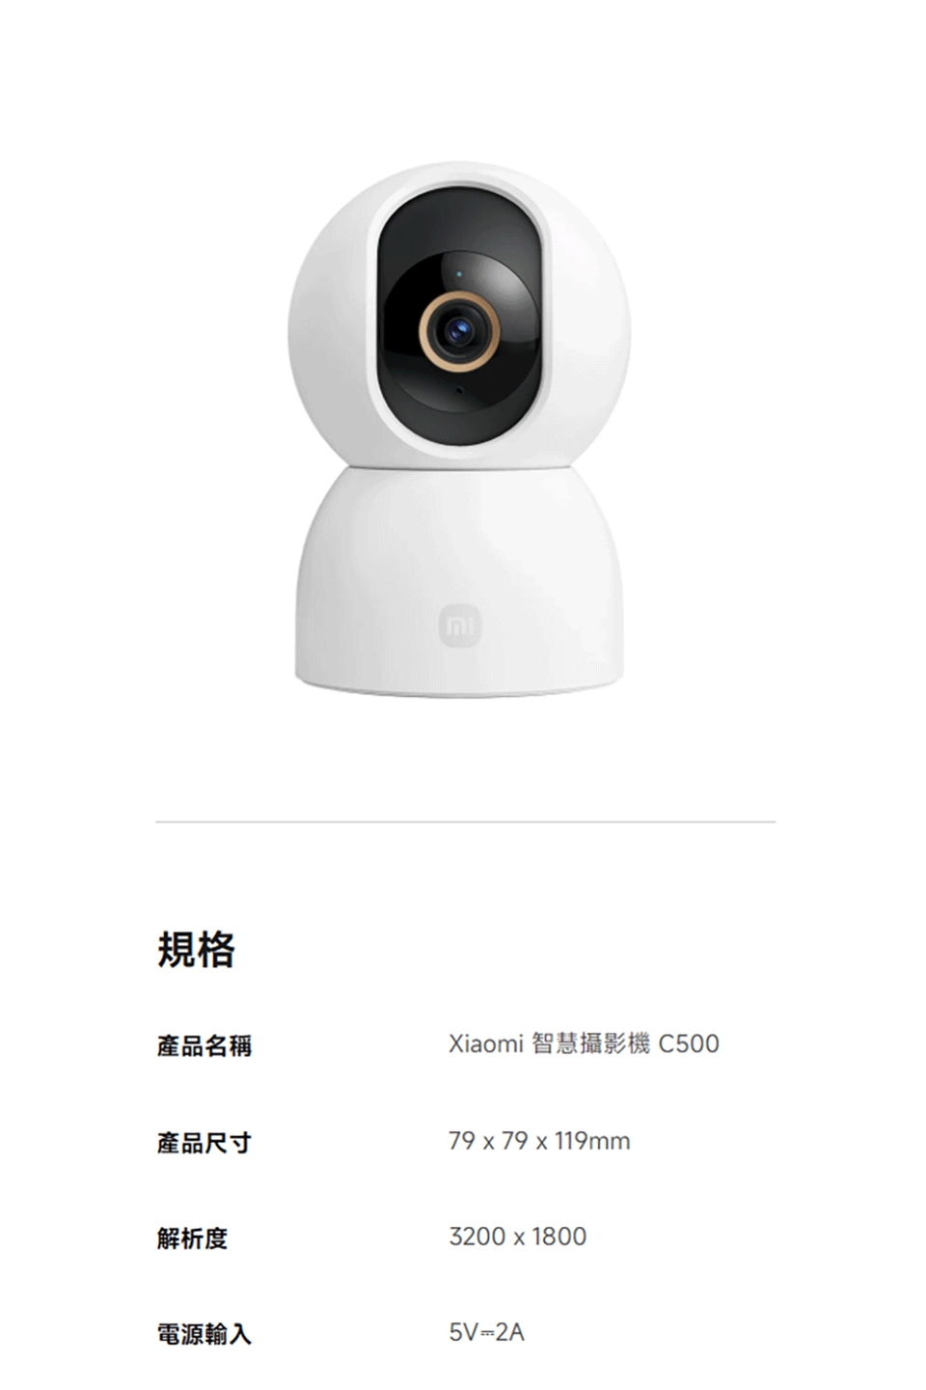Click the C500 model number text
Screen dimensions: 926x1390
689,1043
